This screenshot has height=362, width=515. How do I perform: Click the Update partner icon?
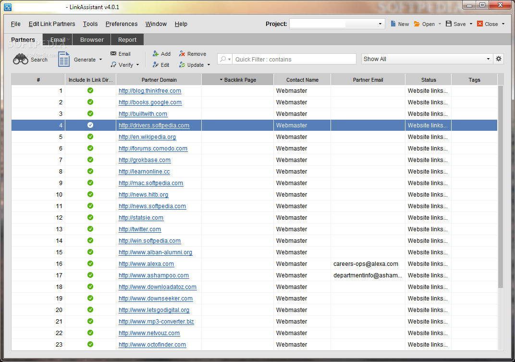pos(182,65)
